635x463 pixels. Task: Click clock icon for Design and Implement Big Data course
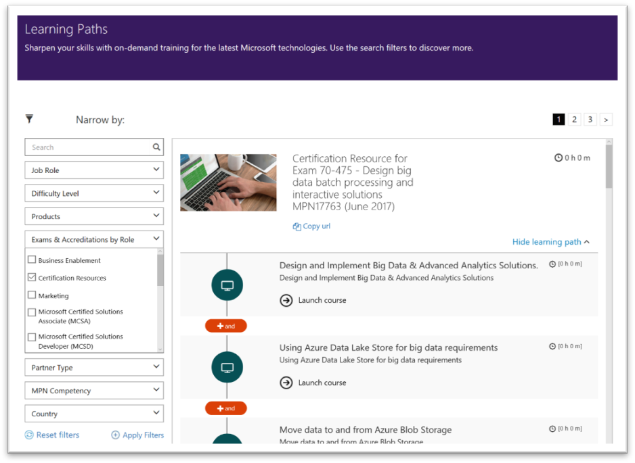[x=552, y=264]
